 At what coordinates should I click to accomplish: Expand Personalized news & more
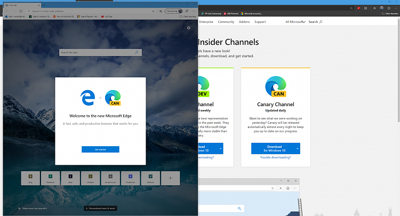(100, 209)
